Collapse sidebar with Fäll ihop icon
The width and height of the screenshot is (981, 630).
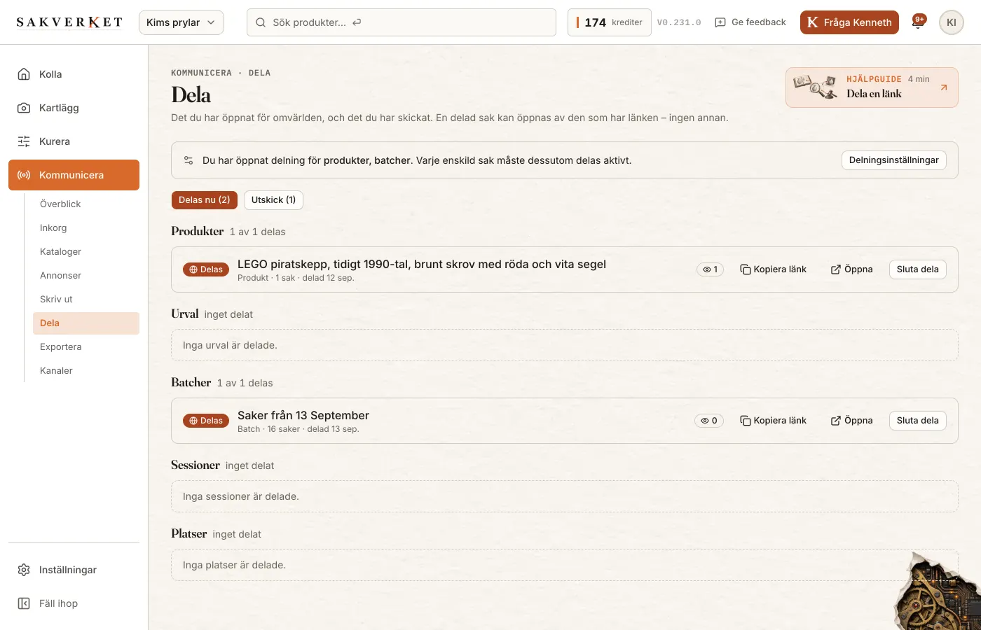[x=24, y=603]
